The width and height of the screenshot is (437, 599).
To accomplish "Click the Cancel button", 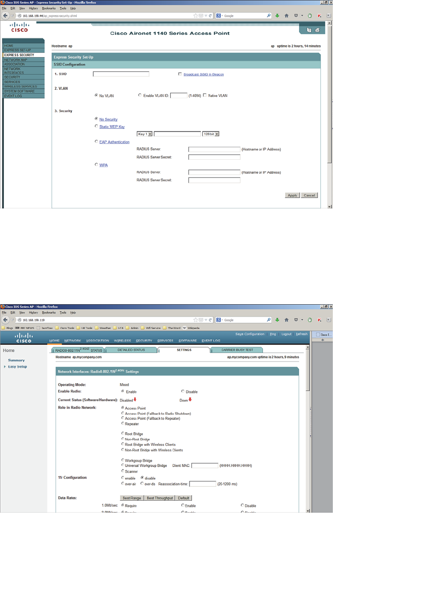I will pyautogui.click(x=309, y=195).
